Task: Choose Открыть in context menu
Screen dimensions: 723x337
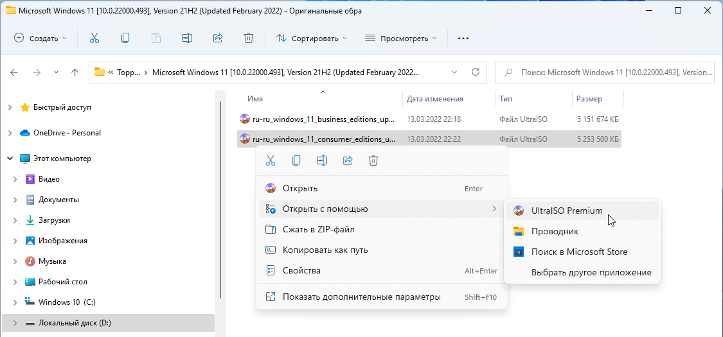Action: pyautogui.click(x=381, y=189)
